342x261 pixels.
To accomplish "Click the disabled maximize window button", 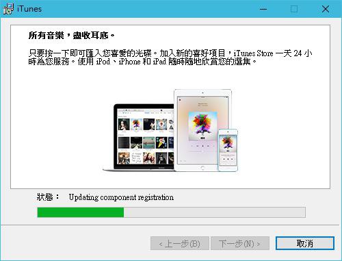I will pos(294,9).
